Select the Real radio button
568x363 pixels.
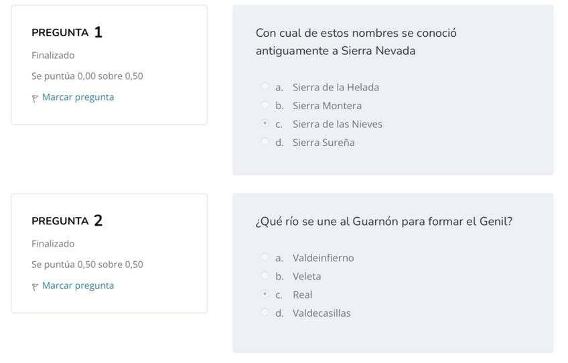click(x=265, y=294)
